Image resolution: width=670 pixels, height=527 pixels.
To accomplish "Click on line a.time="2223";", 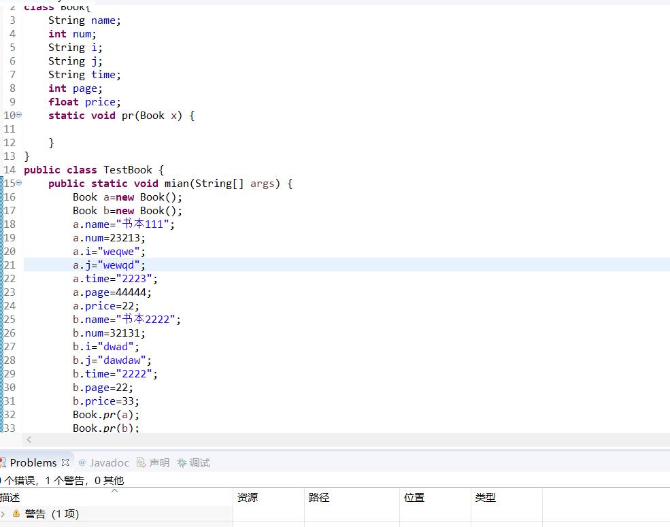I will point(115,279).
